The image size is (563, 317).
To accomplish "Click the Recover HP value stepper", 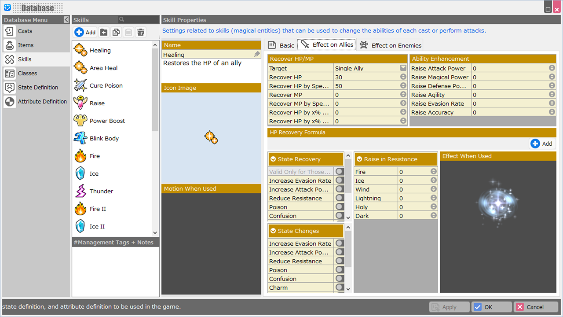I will click(403, 77).
